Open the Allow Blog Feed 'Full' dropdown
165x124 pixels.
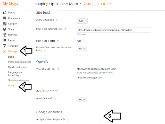[x=82, y=21]
